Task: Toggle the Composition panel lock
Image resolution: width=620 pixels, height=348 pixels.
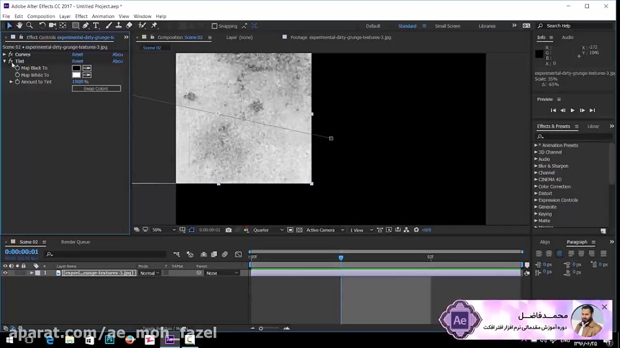Action: coord(152,37)
